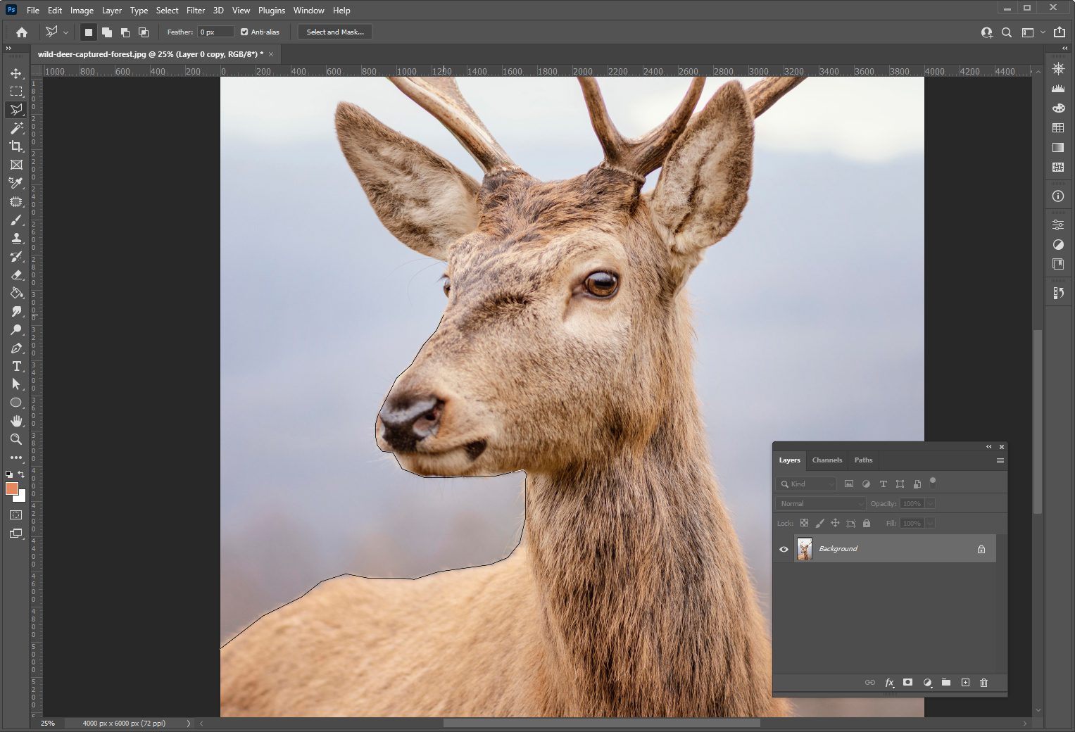Image resolution: width=1075 pixels, height=732 pixels.
Task: Open the Opacity slider dropdown arrow
Action: pos(930,503)
